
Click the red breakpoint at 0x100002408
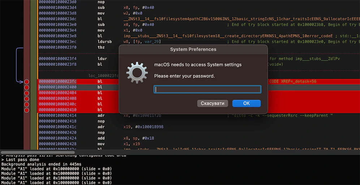click(26, 98)
